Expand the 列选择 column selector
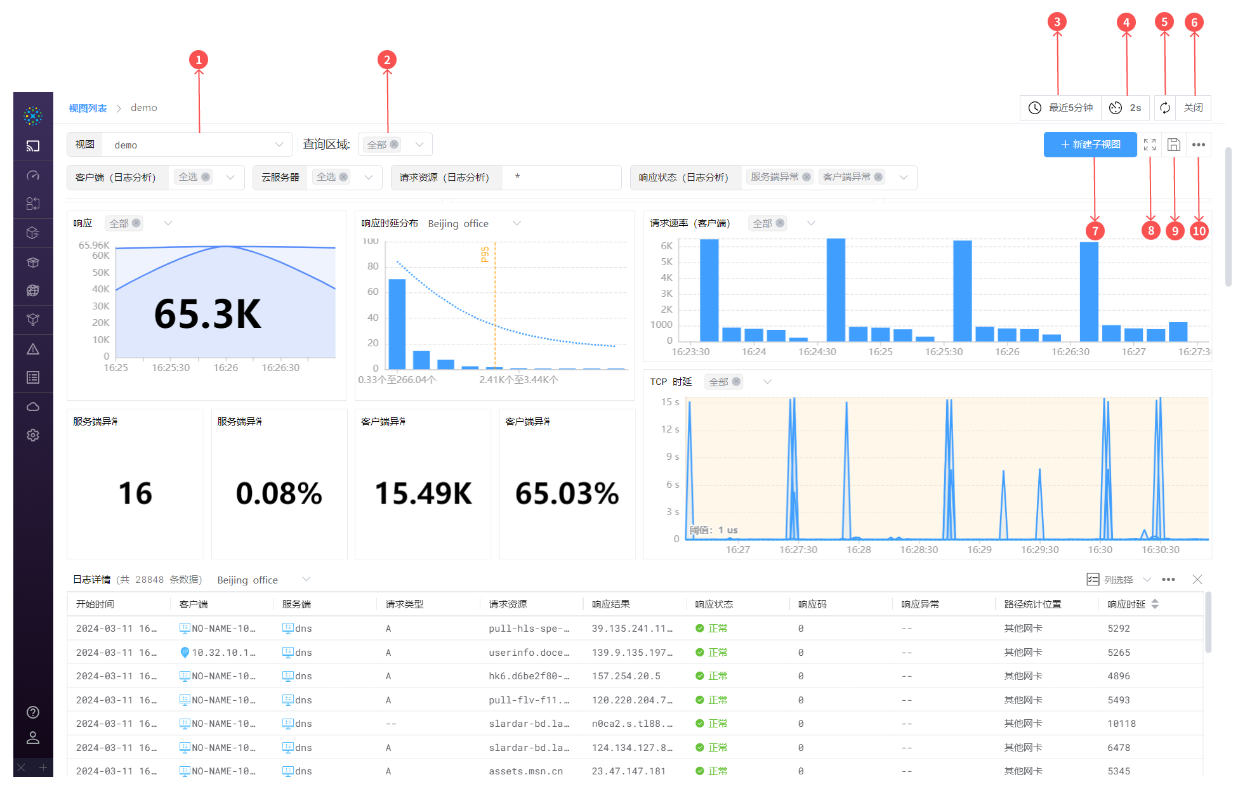 (1118, 579)
